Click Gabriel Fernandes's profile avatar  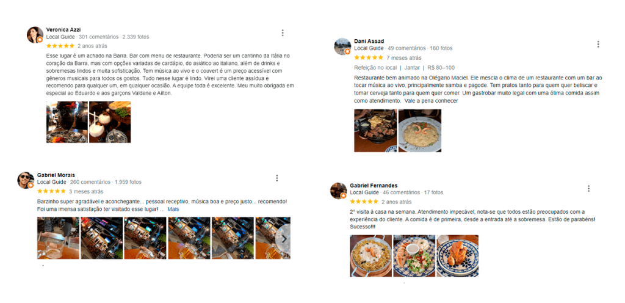tap(338, 191)
